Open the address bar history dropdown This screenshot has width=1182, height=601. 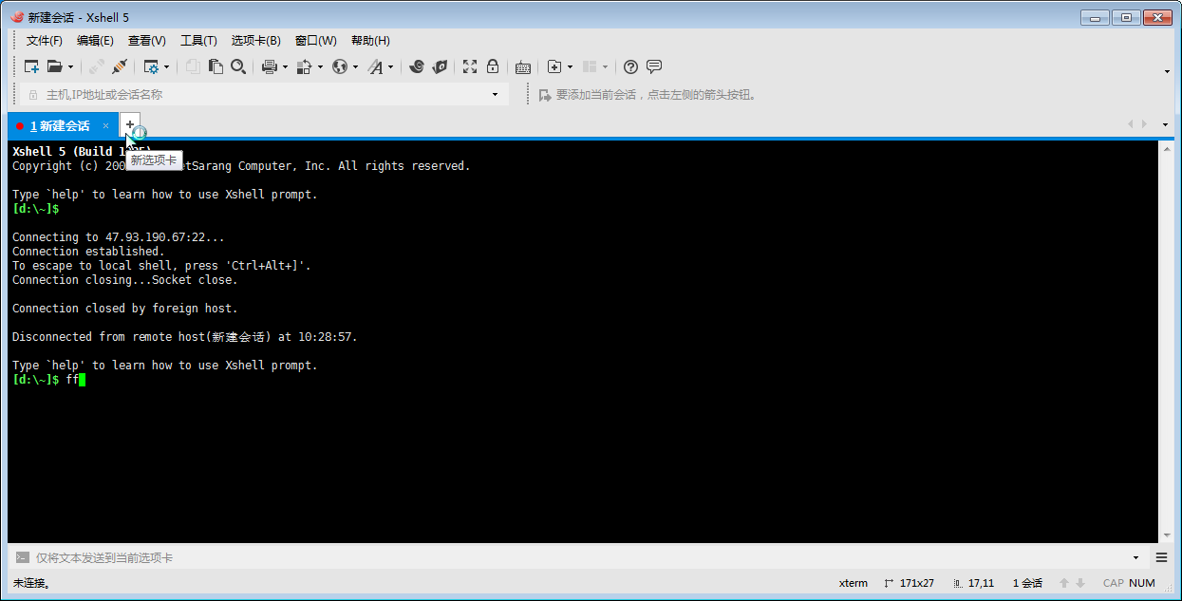pyautogui.click(x=495, y=95)
